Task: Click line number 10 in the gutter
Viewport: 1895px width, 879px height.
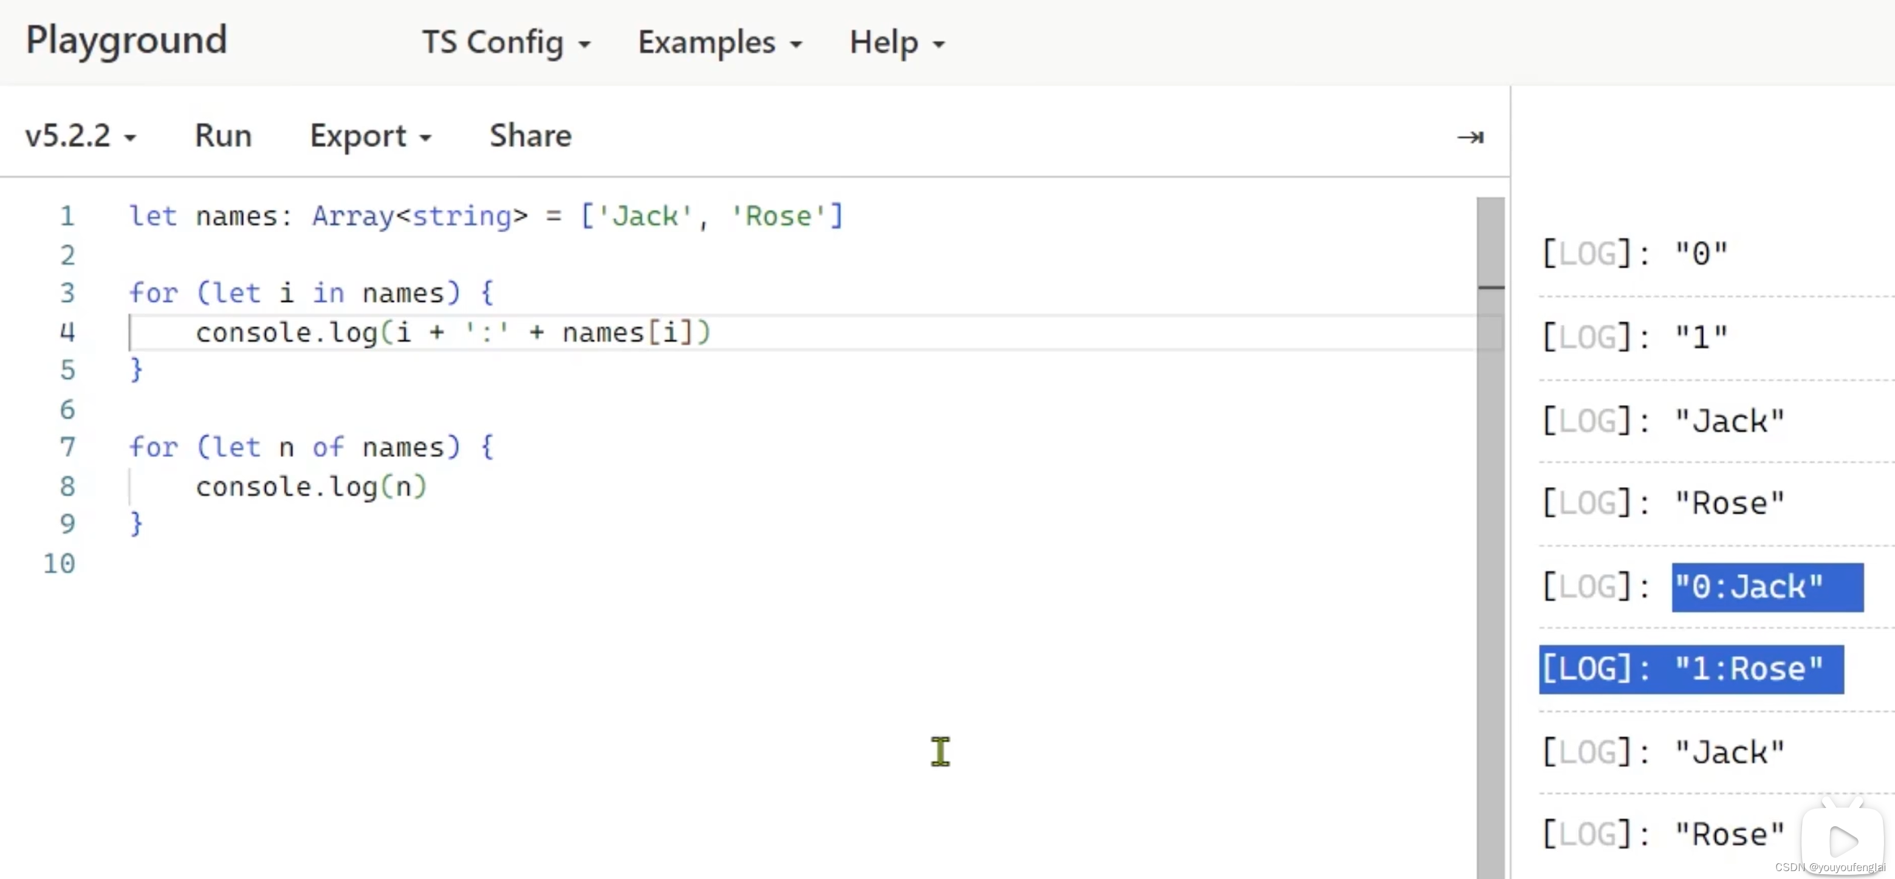Action: [x=60, y=564]
